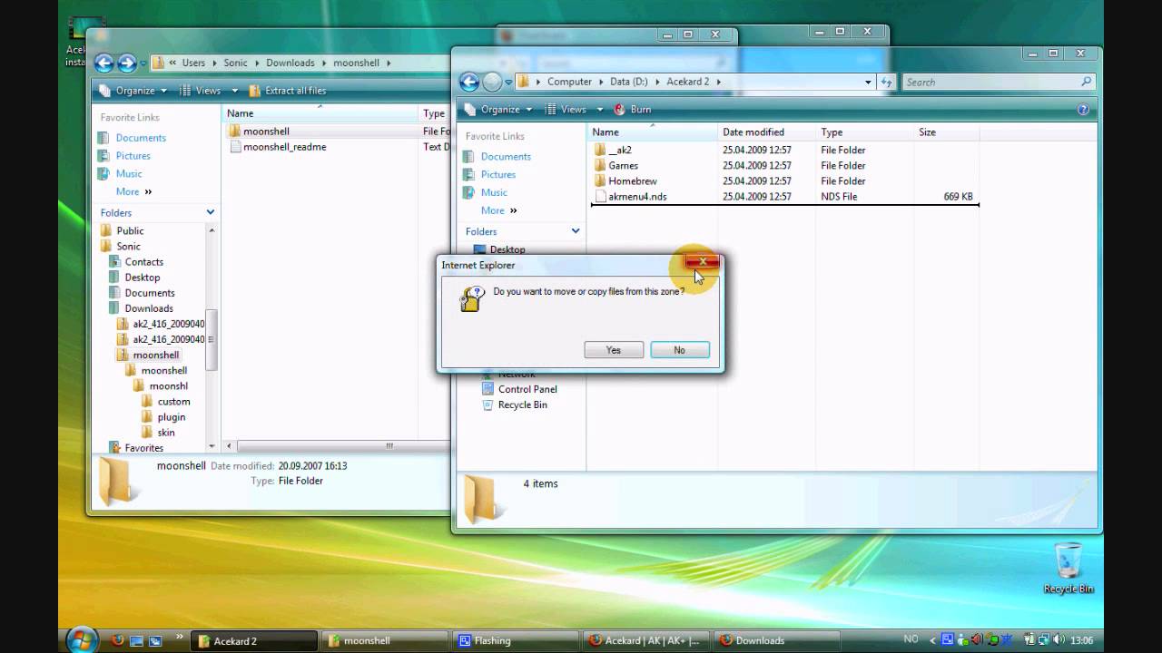This screenshot has height=653, width=1162.
Task: Click Firefox quick launch icon
Action: coord(117,640)
